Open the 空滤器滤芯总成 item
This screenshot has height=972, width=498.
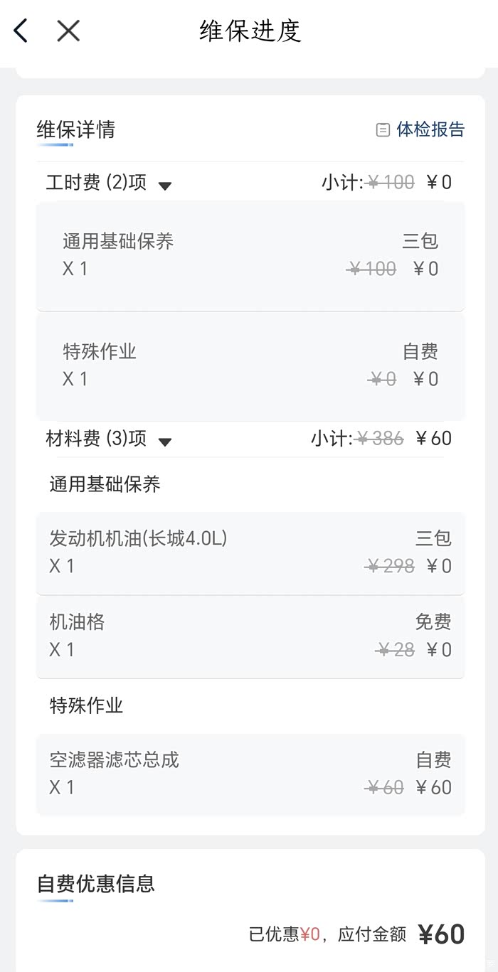(x=250, y=774)
